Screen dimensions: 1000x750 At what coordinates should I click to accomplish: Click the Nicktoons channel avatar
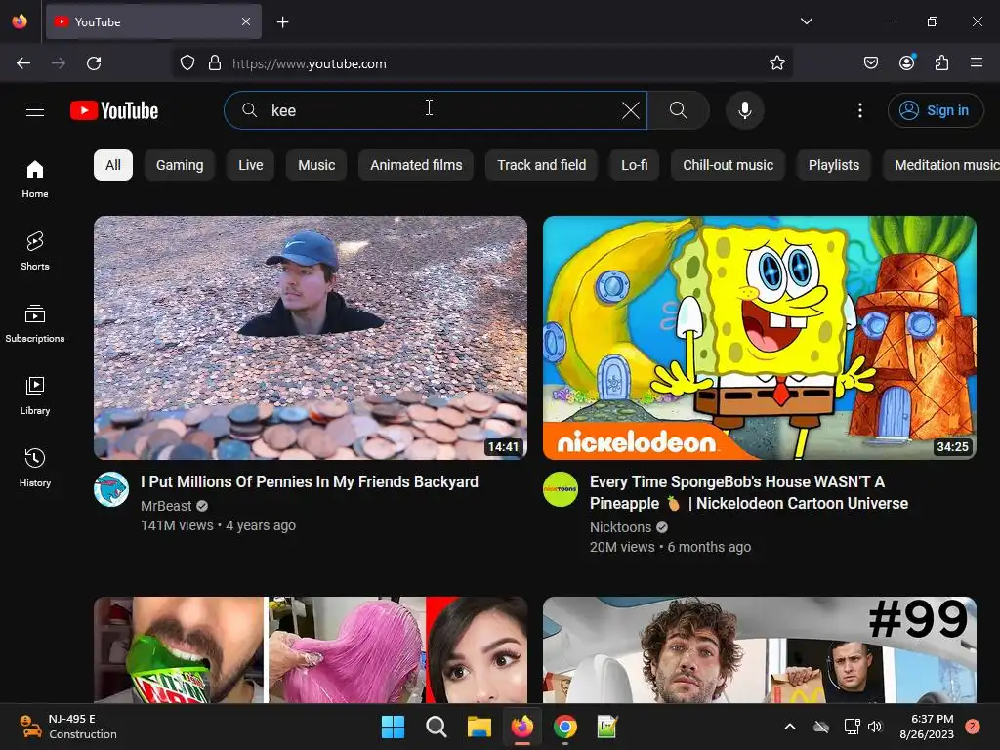coord(561,489)
